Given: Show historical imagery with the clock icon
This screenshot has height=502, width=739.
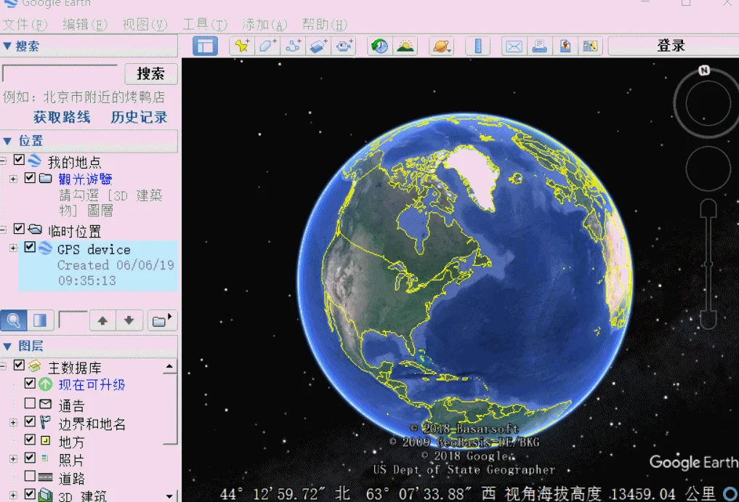Looking at the screenshot, I should (380, 46).
